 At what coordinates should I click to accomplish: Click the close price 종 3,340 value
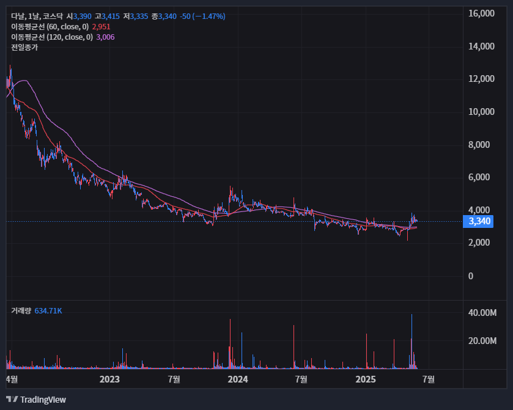tap(164, 16)
